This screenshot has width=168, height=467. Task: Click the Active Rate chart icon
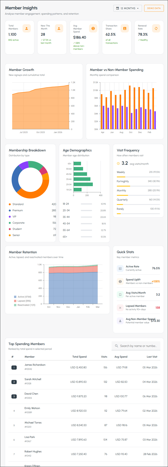pyautogui.click(x=120, y=269)
